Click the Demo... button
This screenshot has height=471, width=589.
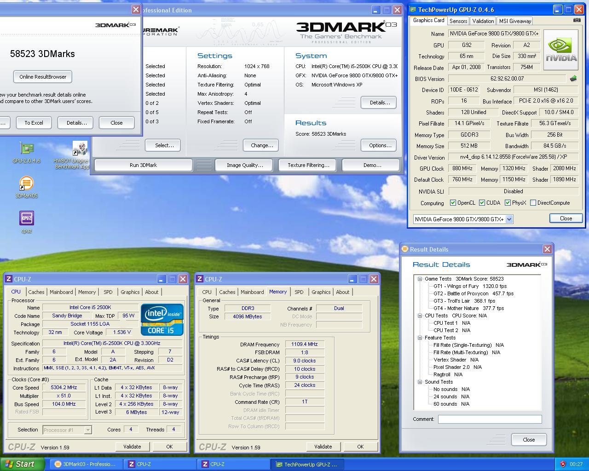coord(372,165)
